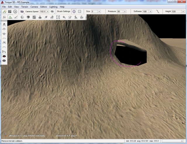The height and width of the screenshot is (144, 187).
Task: Toggle the visibility eye icon
Action: point(52,12)
